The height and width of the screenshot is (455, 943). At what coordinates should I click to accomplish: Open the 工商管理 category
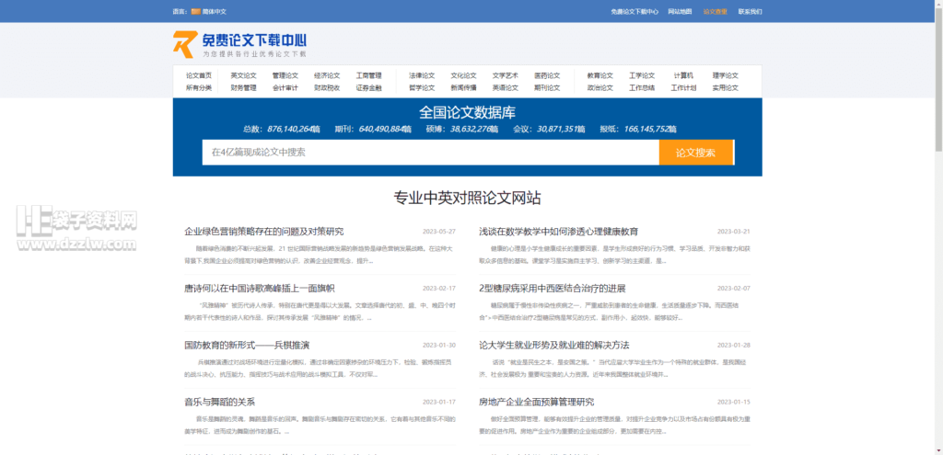368,75
